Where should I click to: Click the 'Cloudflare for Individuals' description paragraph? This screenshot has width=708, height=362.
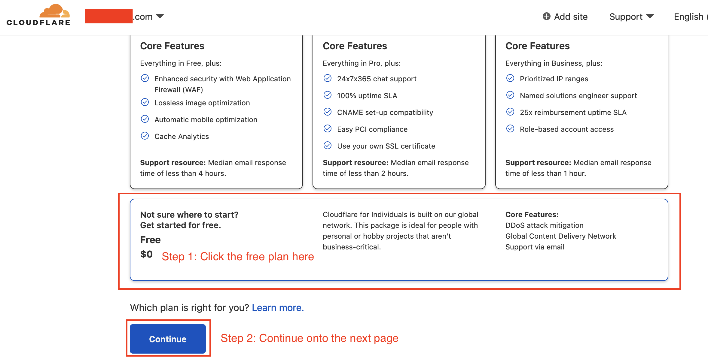[400, 231]
